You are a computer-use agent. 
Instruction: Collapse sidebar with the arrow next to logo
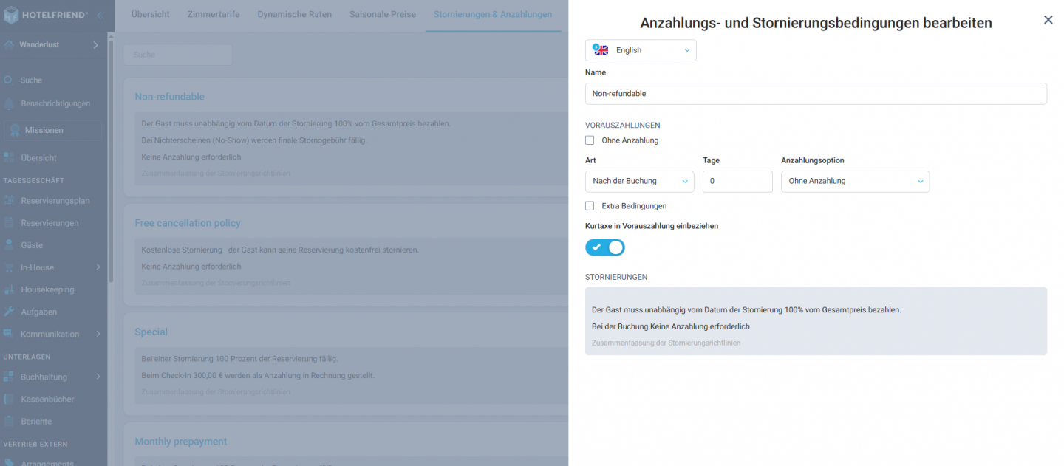pyautogui.click(x=99, y=15)
